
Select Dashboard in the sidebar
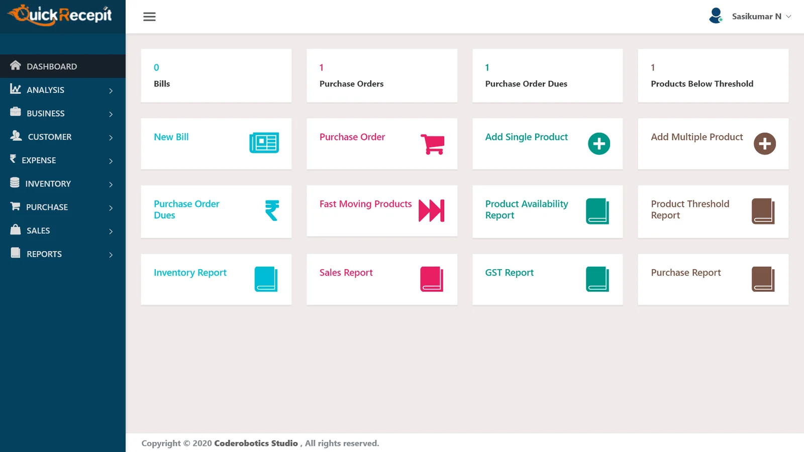point(63,66)
